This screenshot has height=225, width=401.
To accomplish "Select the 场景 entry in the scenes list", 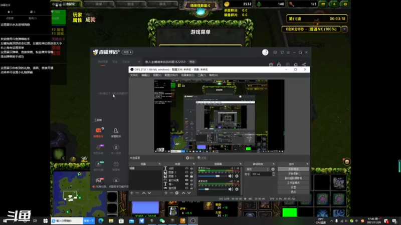I will tap(145, 168).
